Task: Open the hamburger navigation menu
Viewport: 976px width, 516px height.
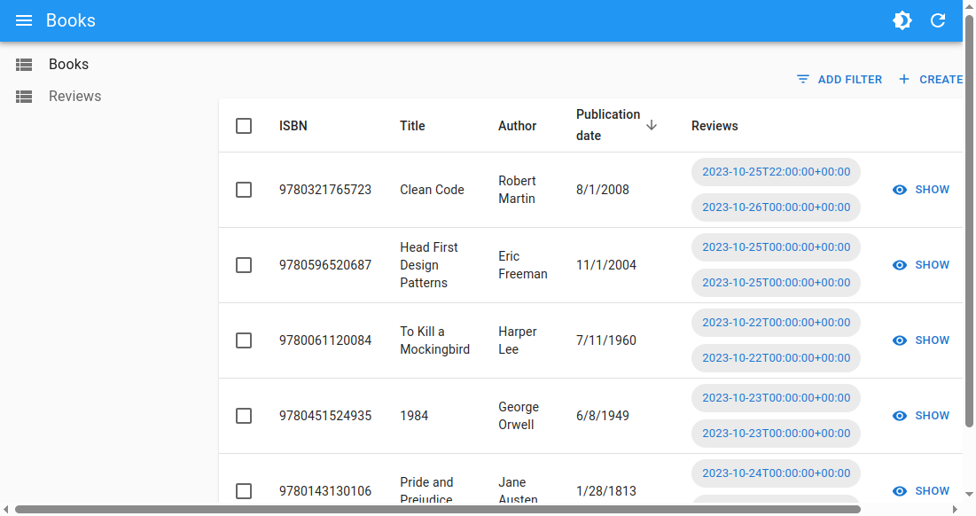Action: 23,20
